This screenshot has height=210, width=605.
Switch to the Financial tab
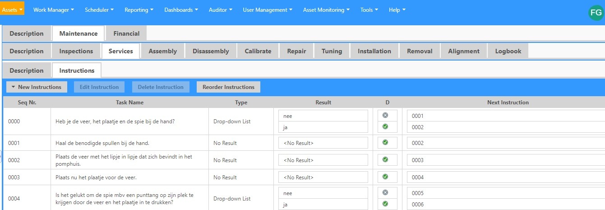(126, 33)
